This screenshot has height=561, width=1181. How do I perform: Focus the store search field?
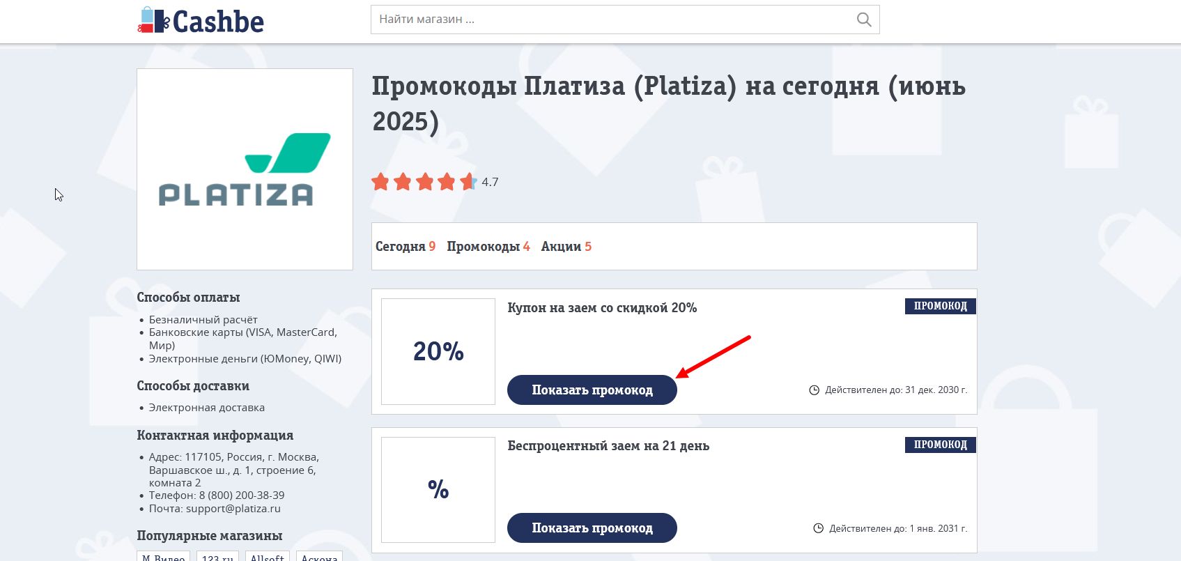[x=625, y=20]
